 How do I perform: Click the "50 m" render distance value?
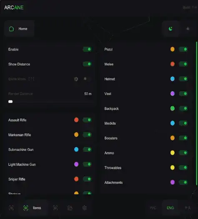tap(88, 94)
